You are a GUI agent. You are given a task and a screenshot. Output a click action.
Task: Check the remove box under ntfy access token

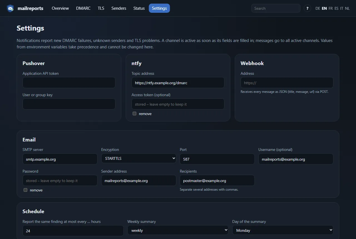135,114
